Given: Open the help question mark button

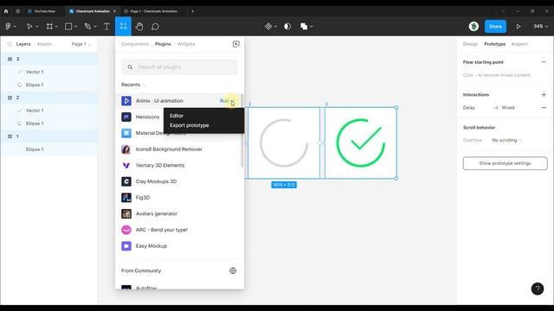Looking at the screenshot, I should click(x=538, y=289).
